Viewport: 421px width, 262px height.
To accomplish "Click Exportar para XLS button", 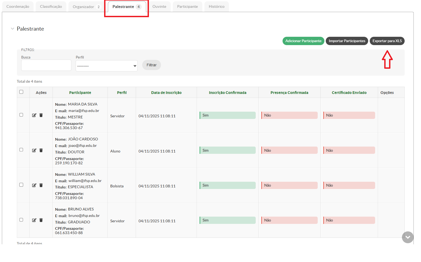I will 387,41.
